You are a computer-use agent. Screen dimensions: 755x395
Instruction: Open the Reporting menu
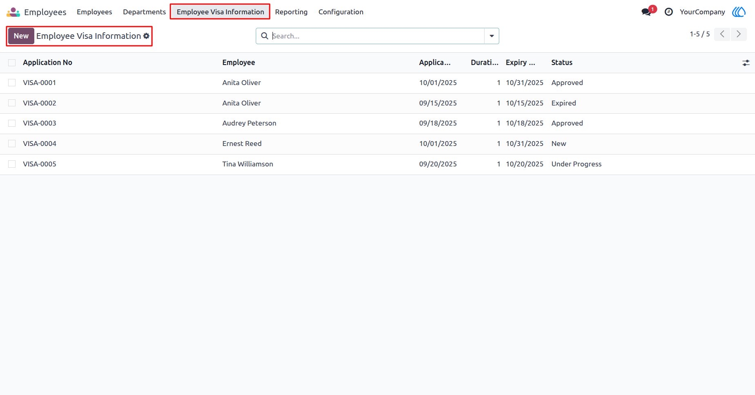pyautogui.click(x=291, y=12)
